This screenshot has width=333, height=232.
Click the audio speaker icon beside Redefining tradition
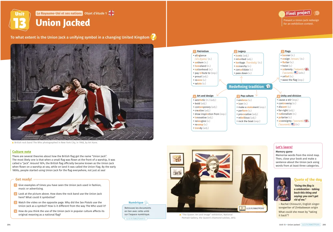pos(268,87)
